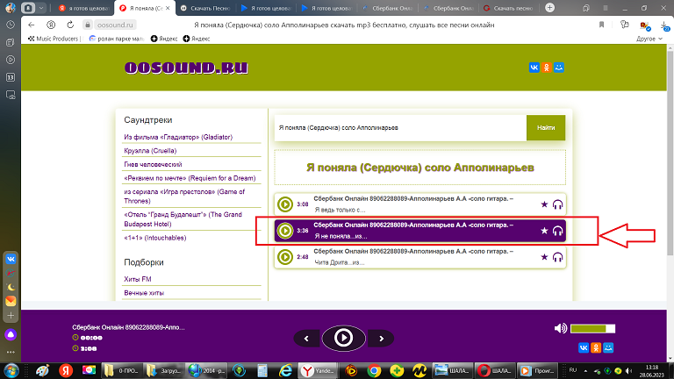Share via Moi Mir icon in header

coord(559,68)
